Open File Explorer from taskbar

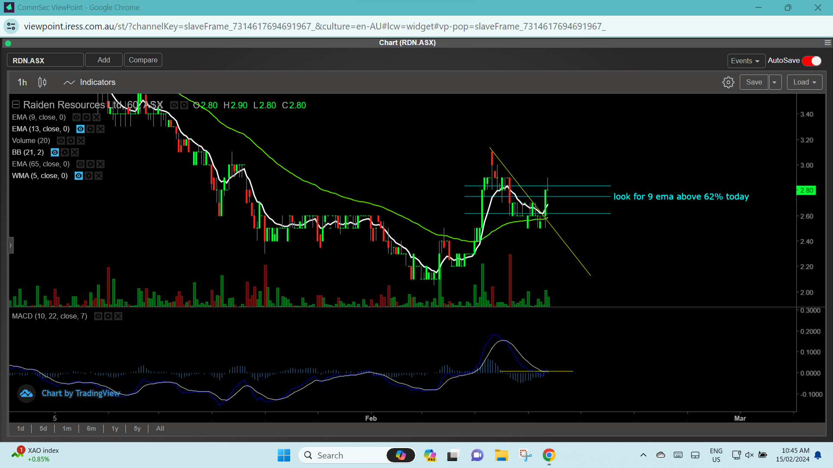[501, 455]
